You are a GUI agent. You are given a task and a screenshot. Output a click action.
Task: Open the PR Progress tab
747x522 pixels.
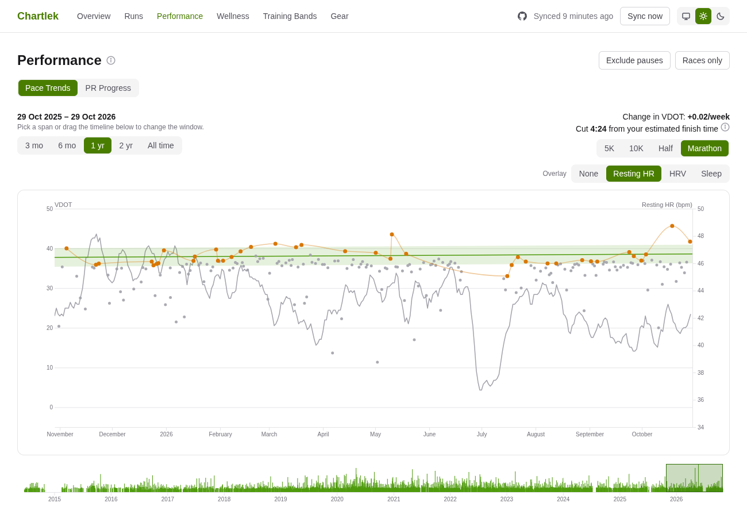(108, 88)
